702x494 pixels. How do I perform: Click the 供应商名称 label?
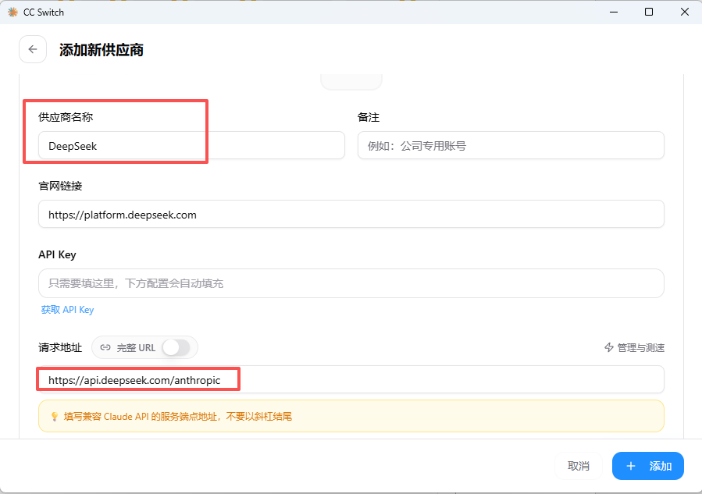point(66,117)
